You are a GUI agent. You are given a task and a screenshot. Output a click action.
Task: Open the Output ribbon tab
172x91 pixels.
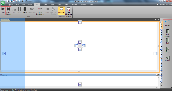(44, 5)
